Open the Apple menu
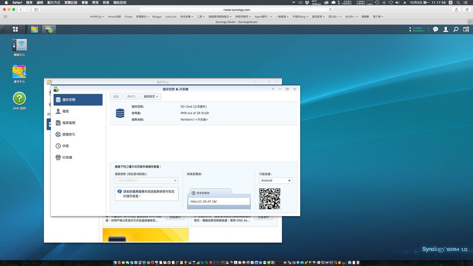The width and height of the screenshot is (473, 266). [x=6, y=2]
